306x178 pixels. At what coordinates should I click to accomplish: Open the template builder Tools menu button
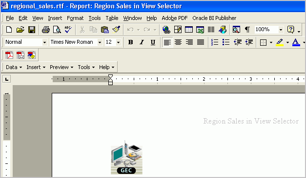tap(86, 67)
